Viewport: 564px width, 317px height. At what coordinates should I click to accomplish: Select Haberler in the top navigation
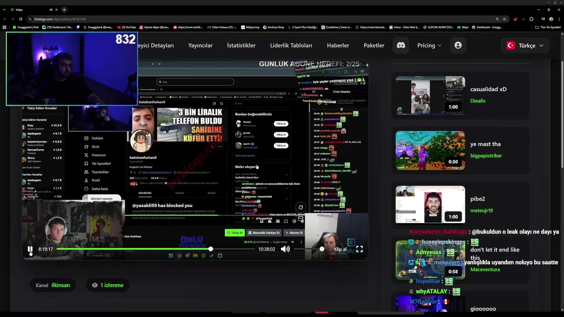pos(338,45)
